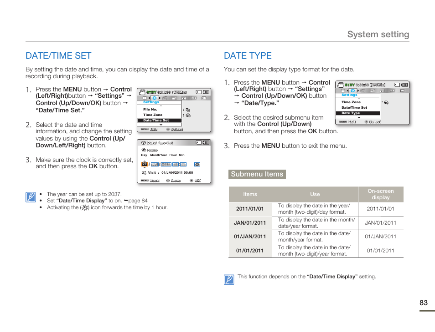Click grid icon in Date Type screen's tab bar
The width and height of the screenshot is (435, 332).
coord(343,91)
